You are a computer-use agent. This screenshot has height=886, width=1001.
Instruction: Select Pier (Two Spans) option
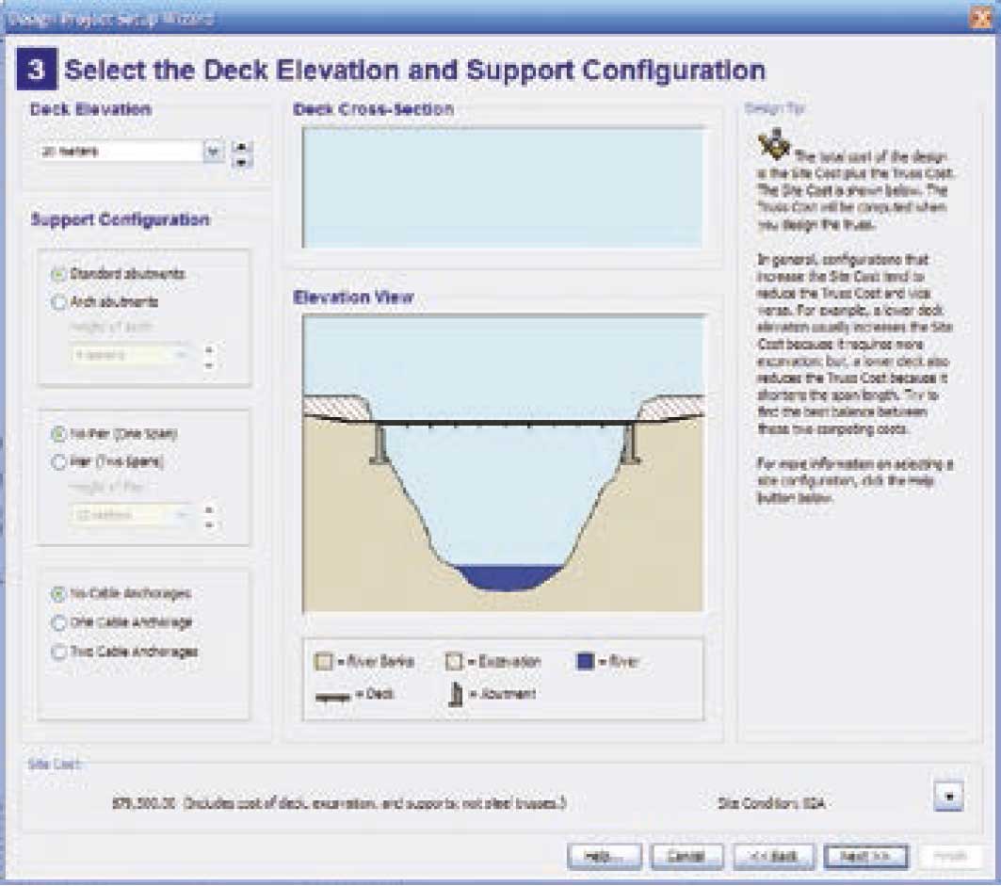pos(58,462)
